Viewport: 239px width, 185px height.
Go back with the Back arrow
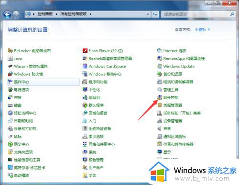(7, 14)
